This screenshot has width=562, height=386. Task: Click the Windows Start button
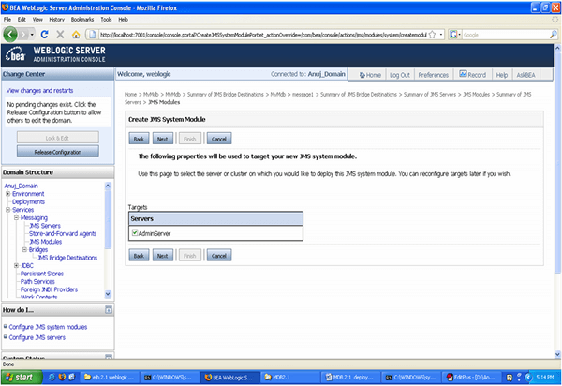tap(19, 377)
